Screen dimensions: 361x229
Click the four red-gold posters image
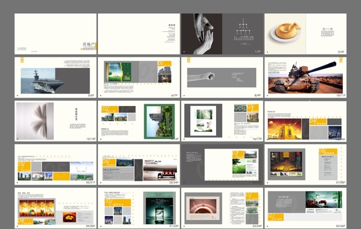(37, 208)
